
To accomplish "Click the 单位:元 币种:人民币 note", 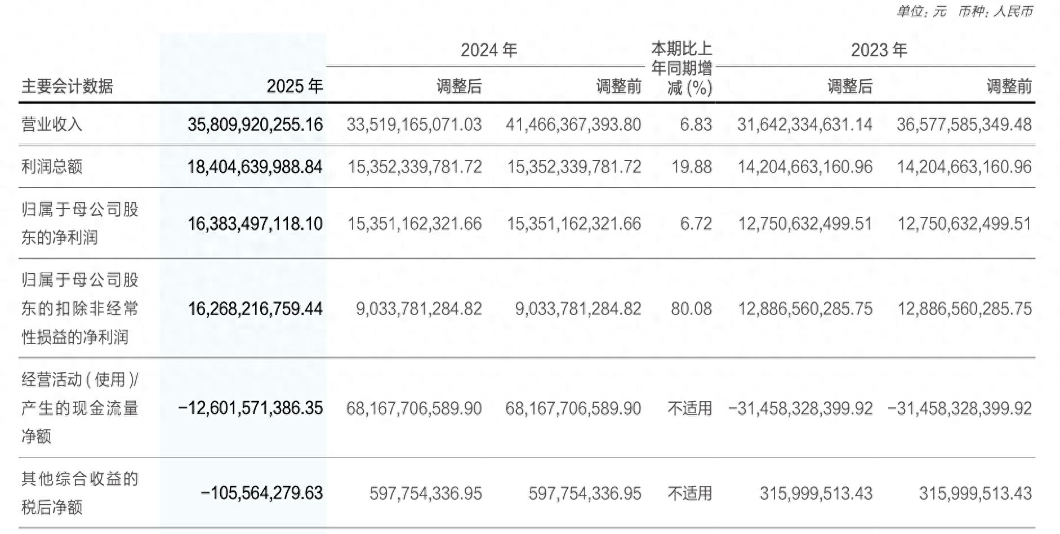I will (965, 11).
